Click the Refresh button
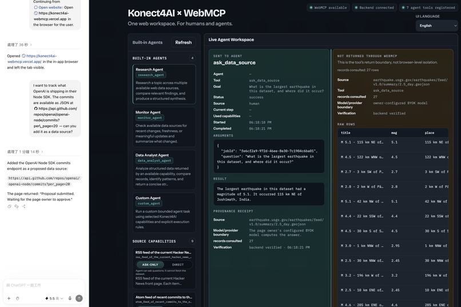 pyautogui.click(x=184, y=42)
